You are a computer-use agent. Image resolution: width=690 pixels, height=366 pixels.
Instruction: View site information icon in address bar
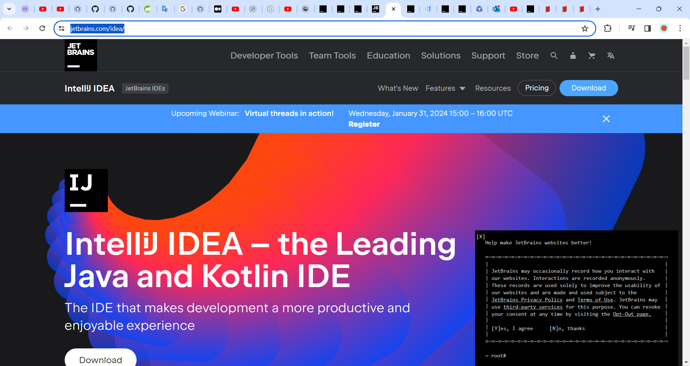(x=62, y=29)
